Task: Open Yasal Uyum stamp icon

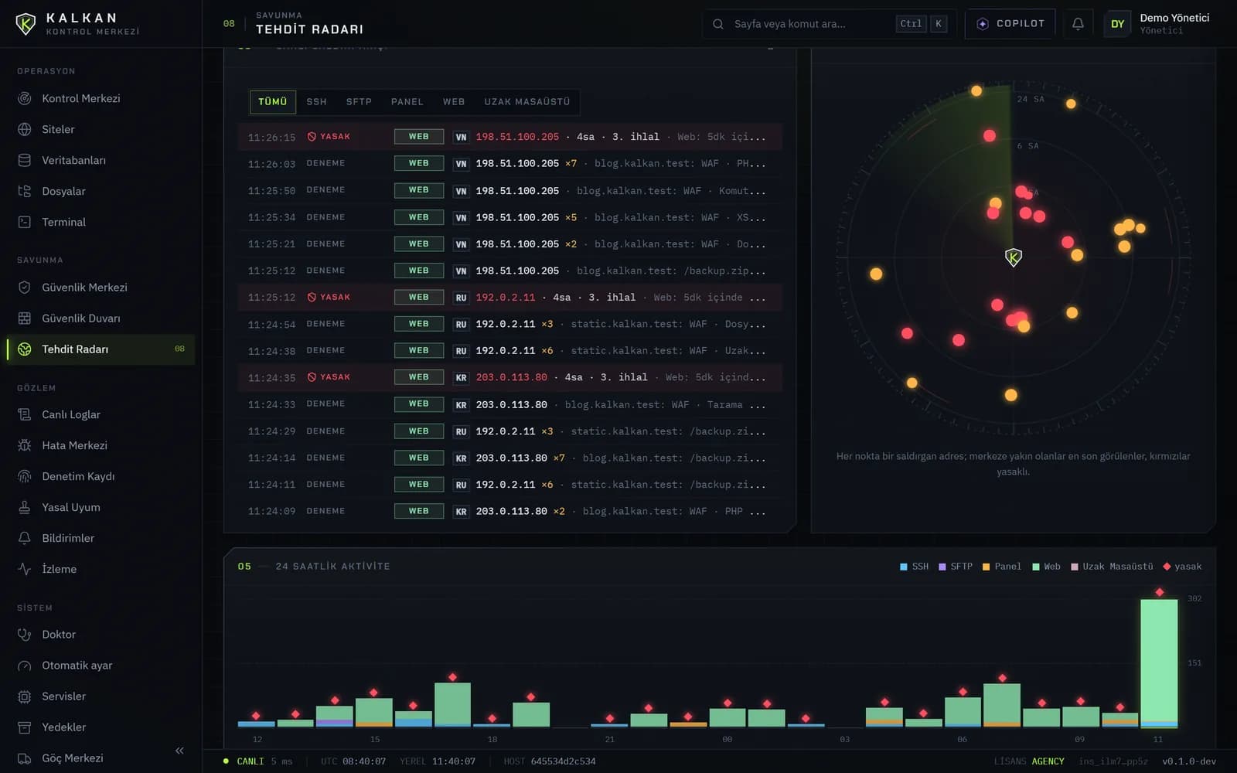Action: coord(25,507)
